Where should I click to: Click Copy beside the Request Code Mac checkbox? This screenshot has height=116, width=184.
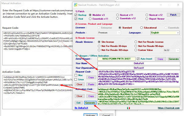pyautogui.click(x=91, y=77)
